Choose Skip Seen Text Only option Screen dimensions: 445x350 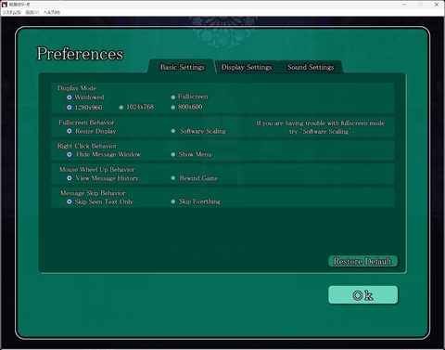pyautogui.click(x=100, y=201)
